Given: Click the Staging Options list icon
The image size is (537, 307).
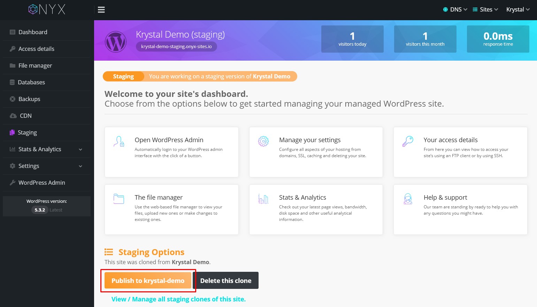Looking at the screenshot, I should click(109, 252).
